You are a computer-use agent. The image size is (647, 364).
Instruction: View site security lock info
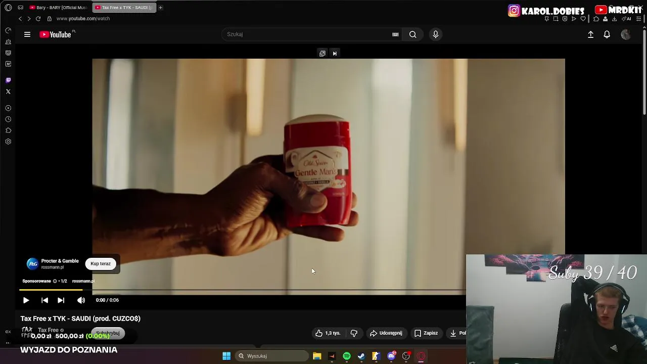(x=49, y=19)
